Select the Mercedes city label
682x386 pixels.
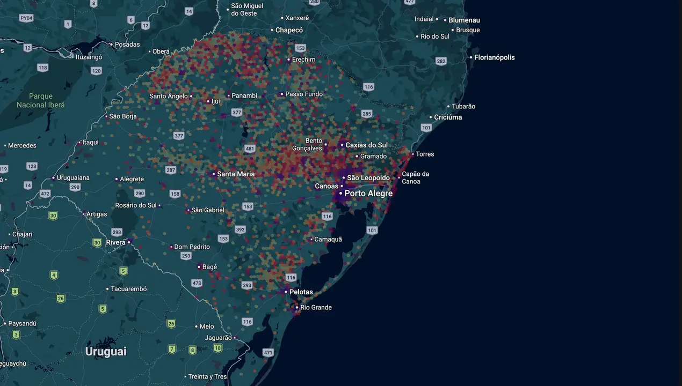pos(22,146)
